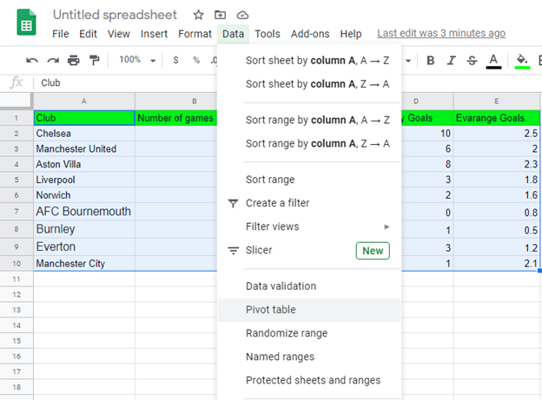Format as percent
This screenshot has height=400, width=542.
(196, 60)
